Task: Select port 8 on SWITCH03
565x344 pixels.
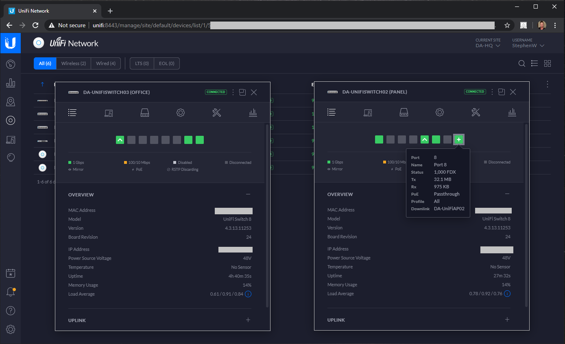Action: click(x=200, y=140)
